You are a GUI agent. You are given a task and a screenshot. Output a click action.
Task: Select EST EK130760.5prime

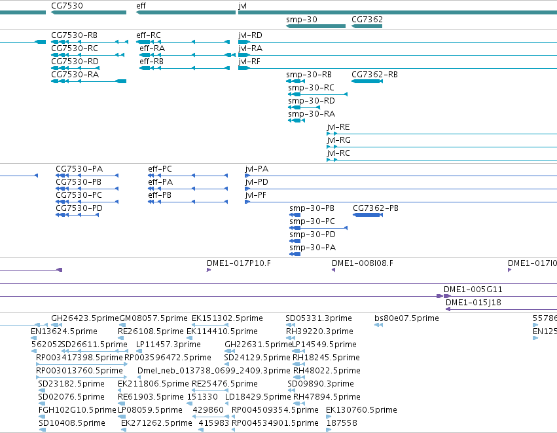(x=329, y=417)
